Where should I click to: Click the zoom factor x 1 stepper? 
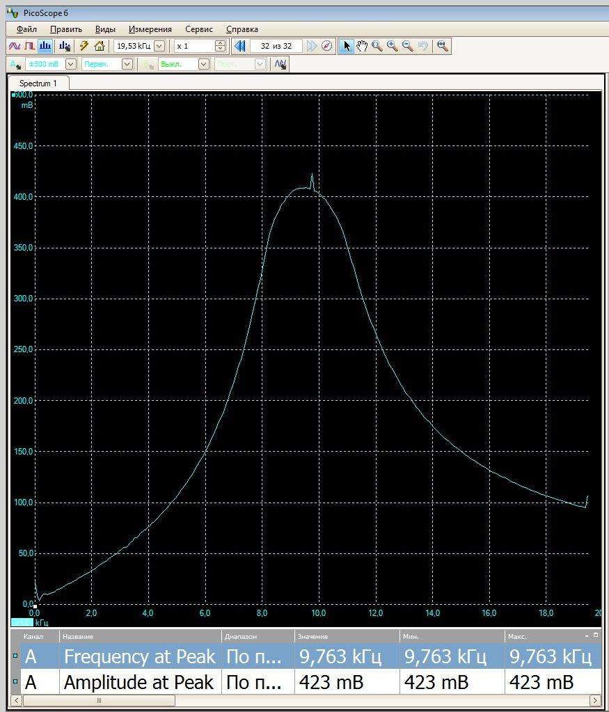[221, 46]
